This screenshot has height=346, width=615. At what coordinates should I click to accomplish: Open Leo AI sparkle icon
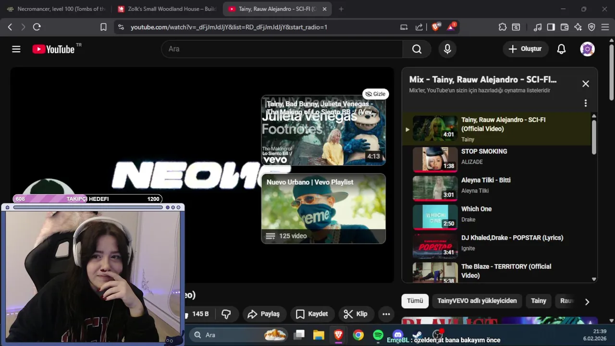coord(578,27)
